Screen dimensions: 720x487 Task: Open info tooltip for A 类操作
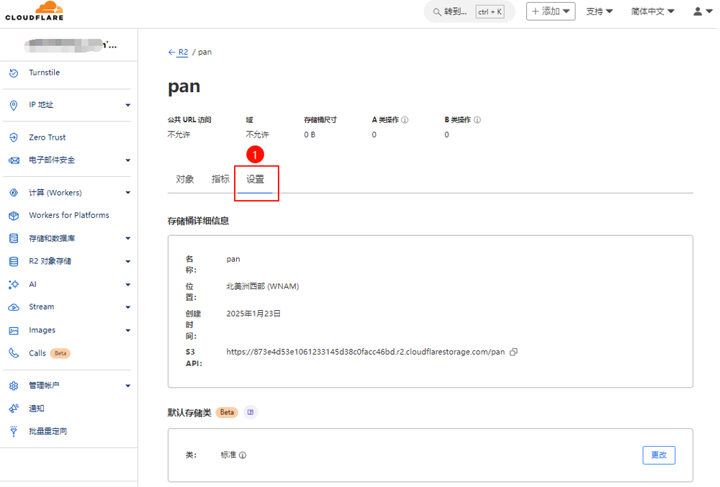(x=405, y=120)
